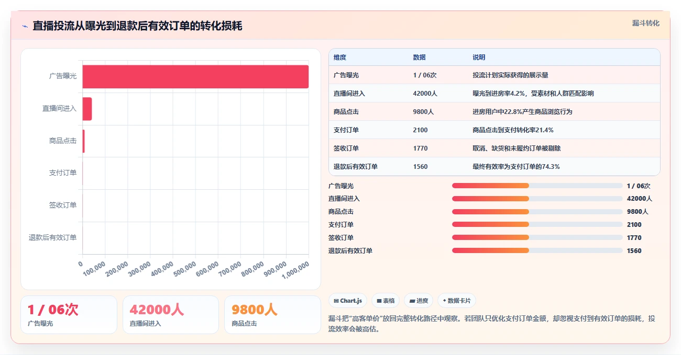Click the 2100 value in the table
The image size is (681, 355).
(420, 130)
